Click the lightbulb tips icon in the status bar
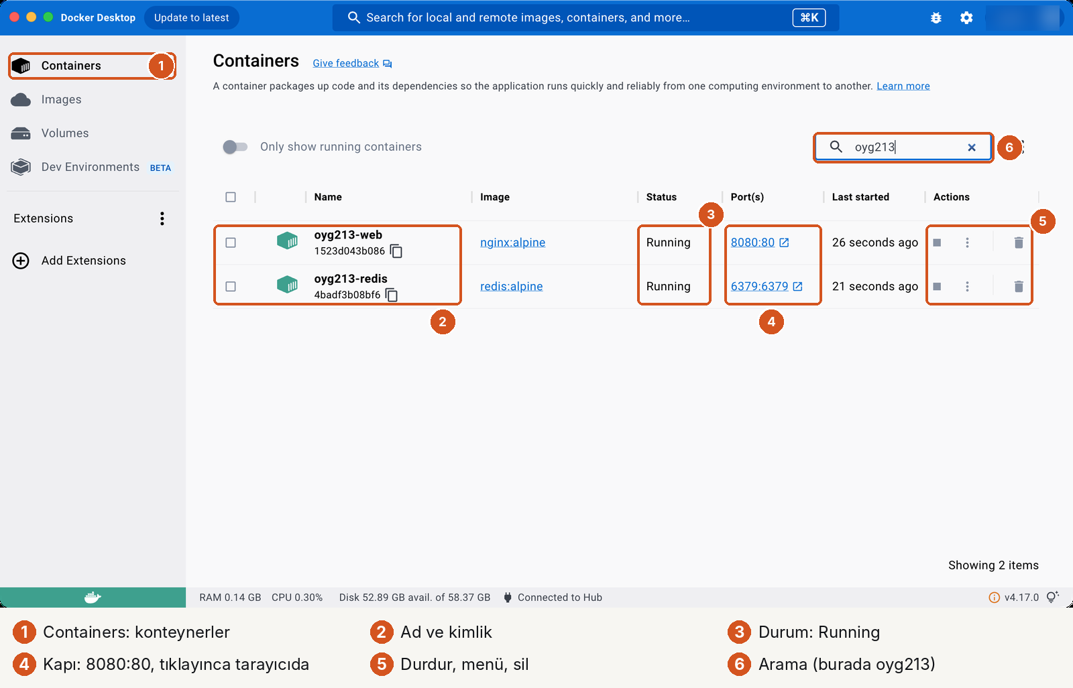 click(x=1052, y=597)
